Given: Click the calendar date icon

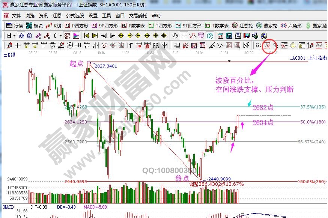Looking at the screenshot, I should click(220, 36).
